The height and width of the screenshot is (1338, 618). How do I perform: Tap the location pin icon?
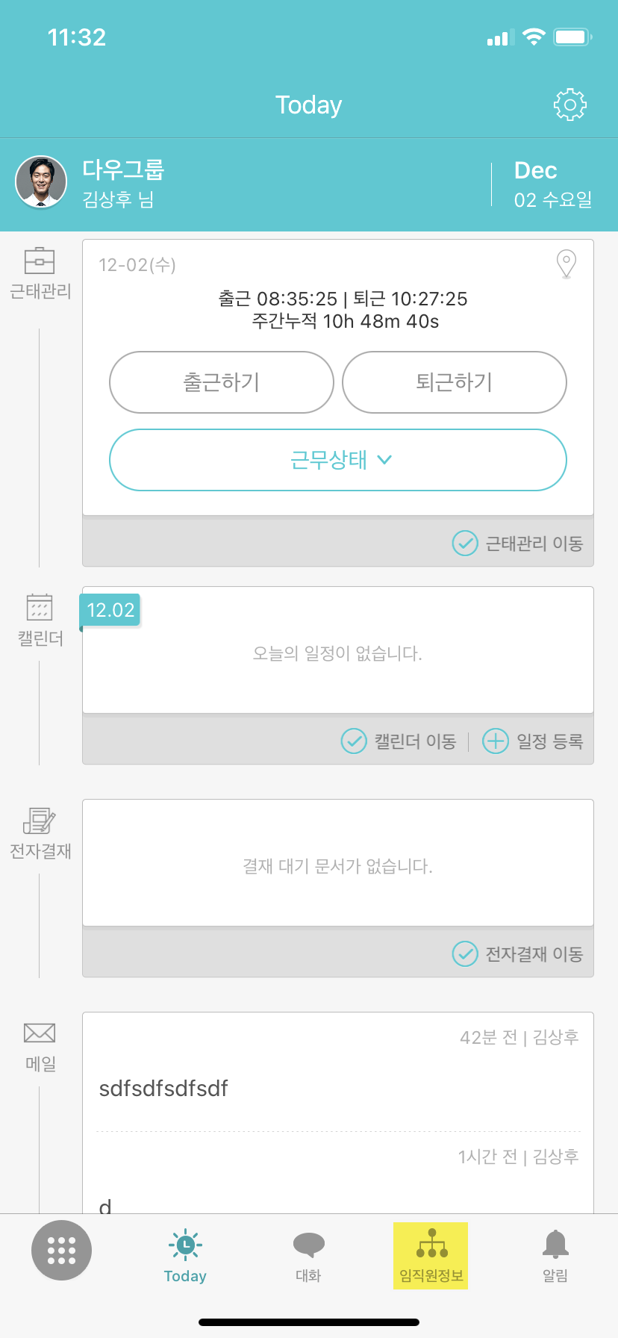[x=566, y=264]
